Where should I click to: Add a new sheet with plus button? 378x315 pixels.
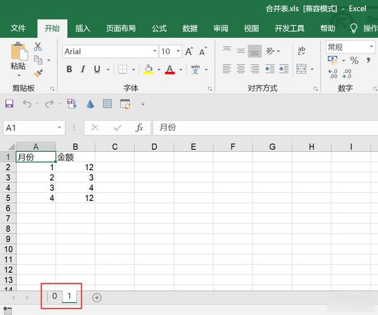click(x=97, y=297)
